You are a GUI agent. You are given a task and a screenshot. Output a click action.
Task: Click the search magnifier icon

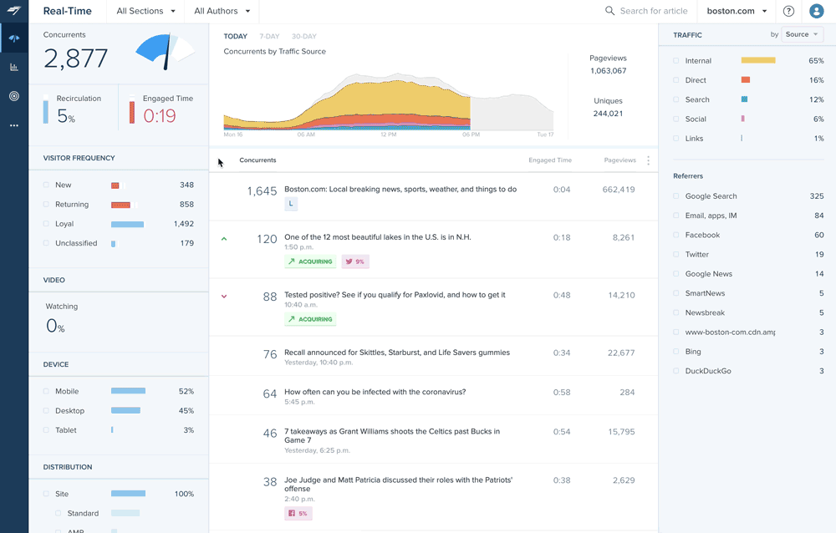[x=609, y=11]
